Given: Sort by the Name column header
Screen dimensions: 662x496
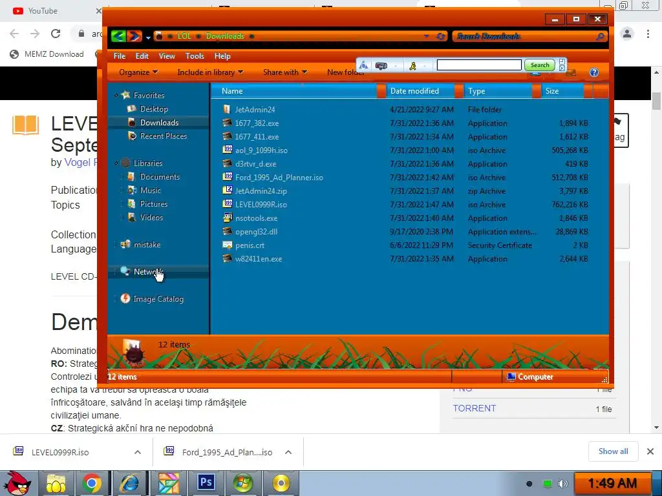Looking at the screenshot, I should [294, 91].
